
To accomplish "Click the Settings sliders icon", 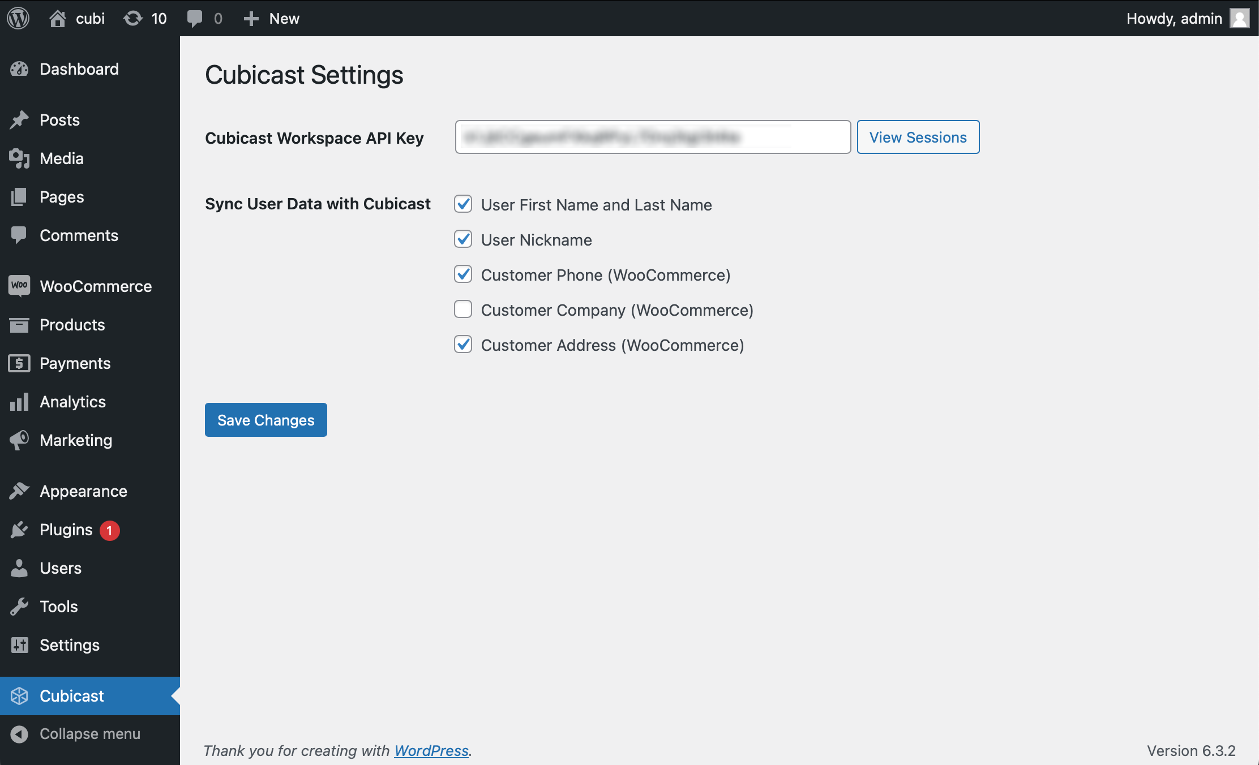I will [x=19, y=645].
